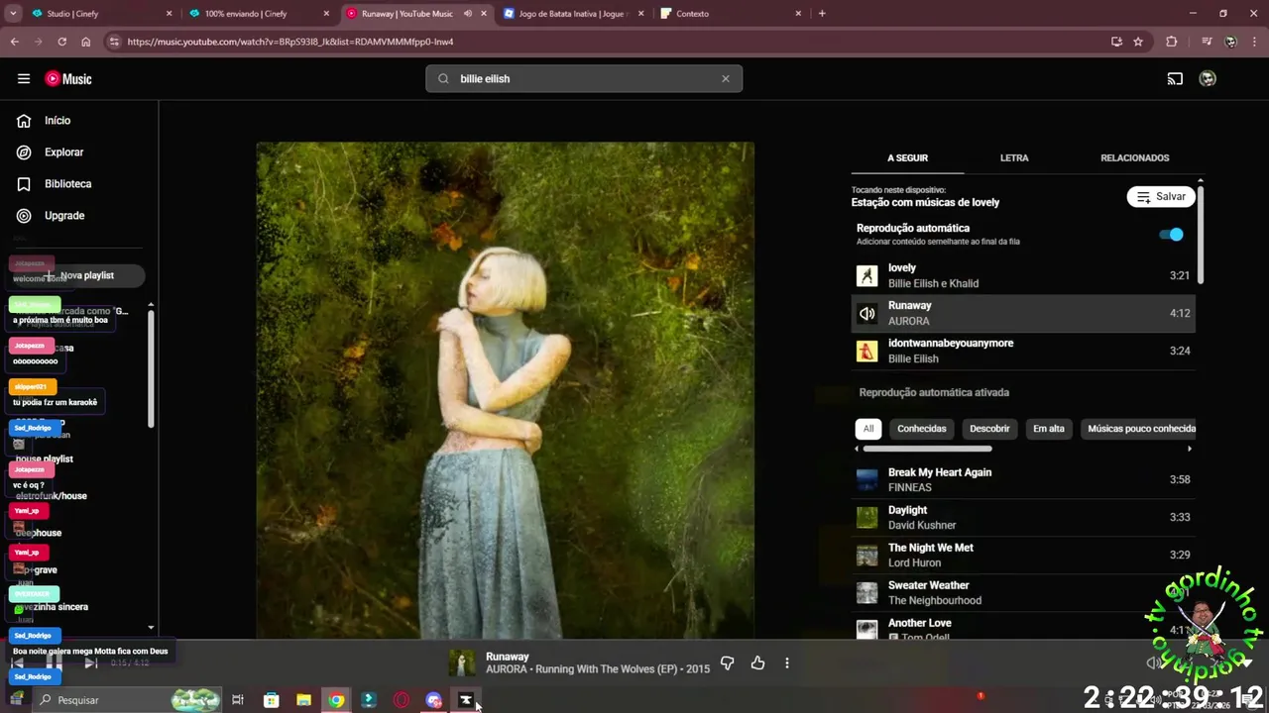Click the YouTube Music logo
Screen dimensions: 1269x713
tap(68, 79)
